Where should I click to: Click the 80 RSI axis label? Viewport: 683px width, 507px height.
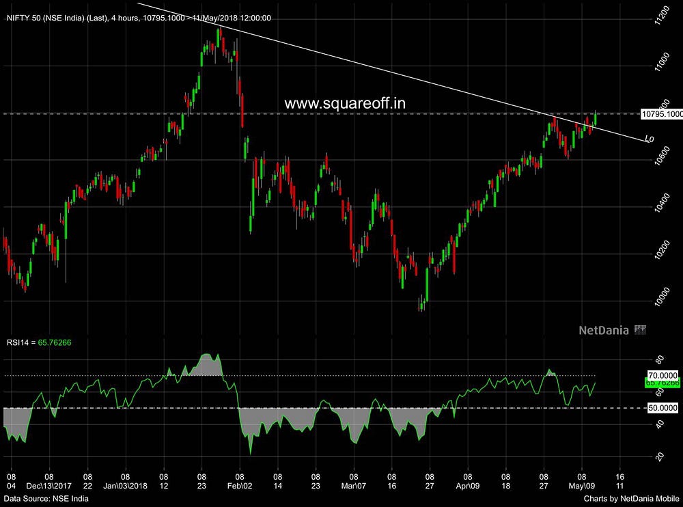[660, 359]
